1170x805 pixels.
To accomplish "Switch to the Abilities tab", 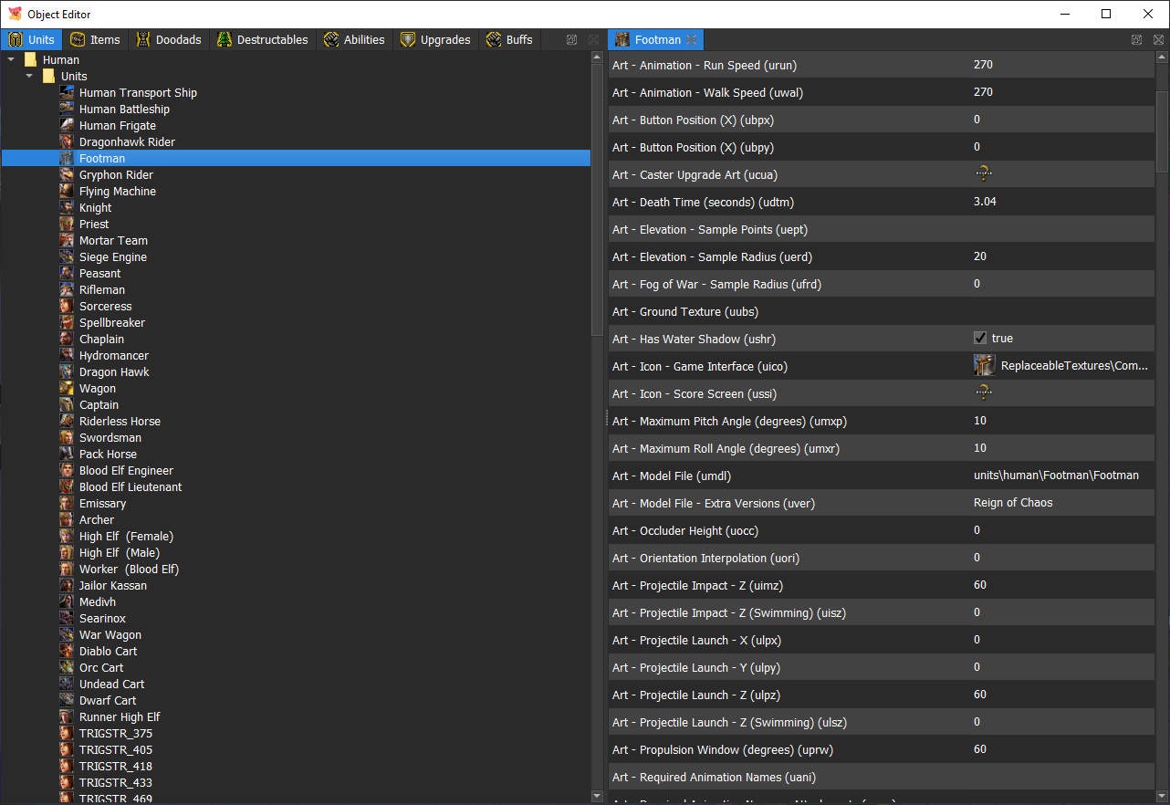I will click(354, 39).
